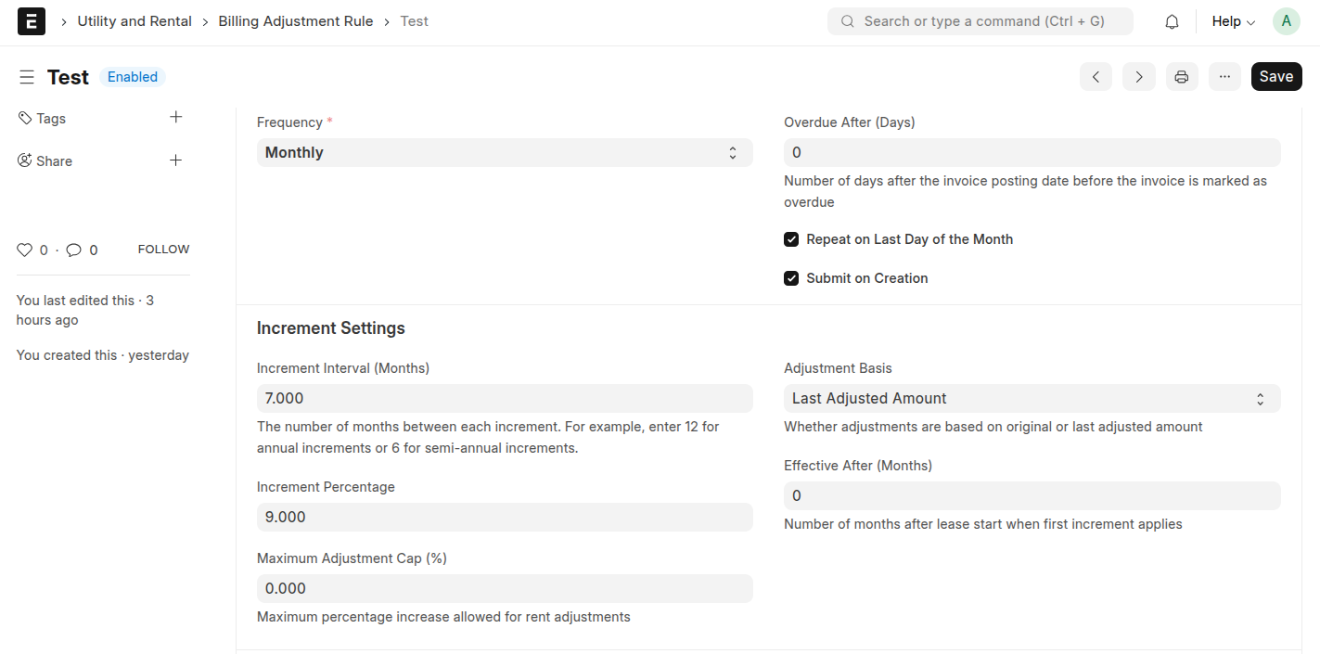Click the Test document title
Image resolution: width=1320 pixels, height=654 pixels.
pyautogui.click(x=68, y=77)
